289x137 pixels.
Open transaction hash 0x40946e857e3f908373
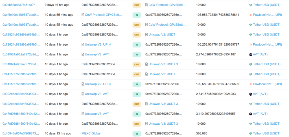point(21,134)
